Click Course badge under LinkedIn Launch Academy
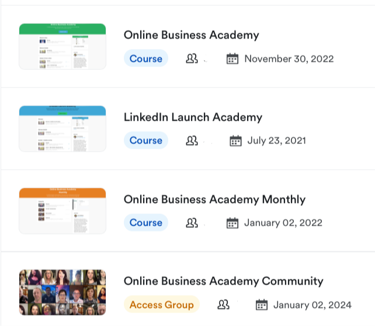 coord(146,141)
